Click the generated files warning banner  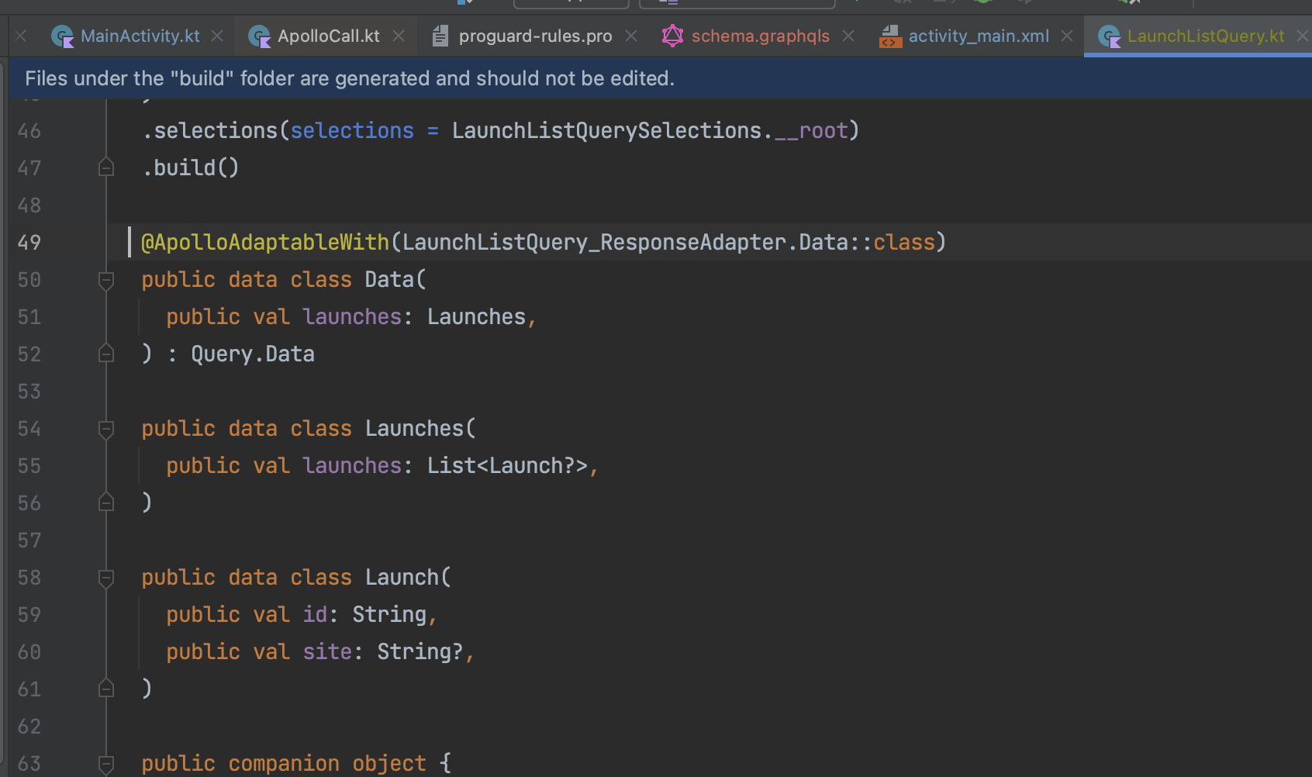coord(659,78)
